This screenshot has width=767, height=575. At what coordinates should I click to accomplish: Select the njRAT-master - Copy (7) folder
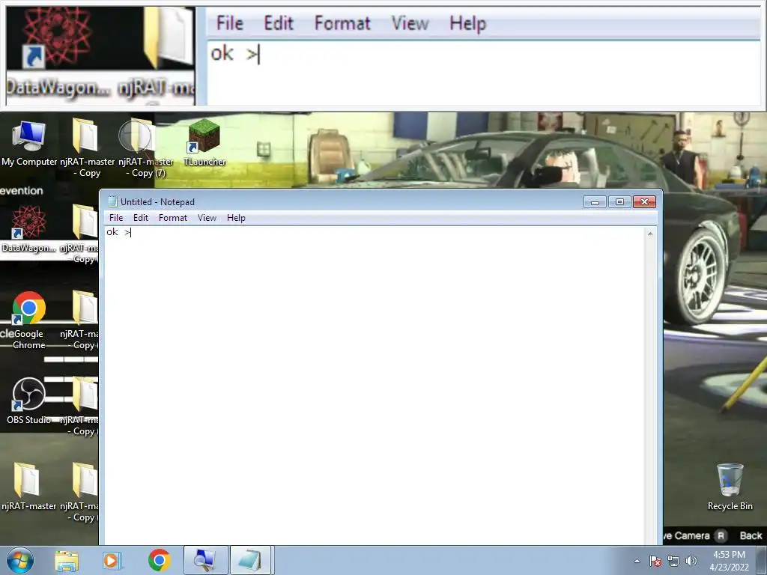(x=146, y=147)
